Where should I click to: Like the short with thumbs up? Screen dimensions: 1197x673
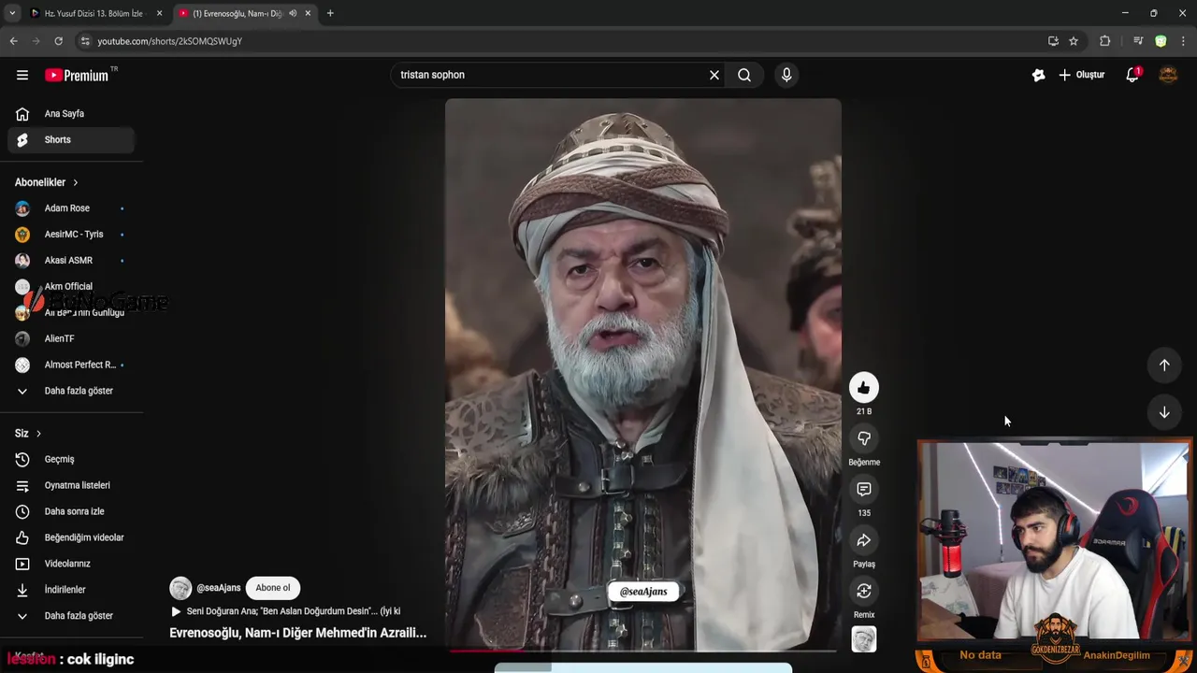point(864,388)
